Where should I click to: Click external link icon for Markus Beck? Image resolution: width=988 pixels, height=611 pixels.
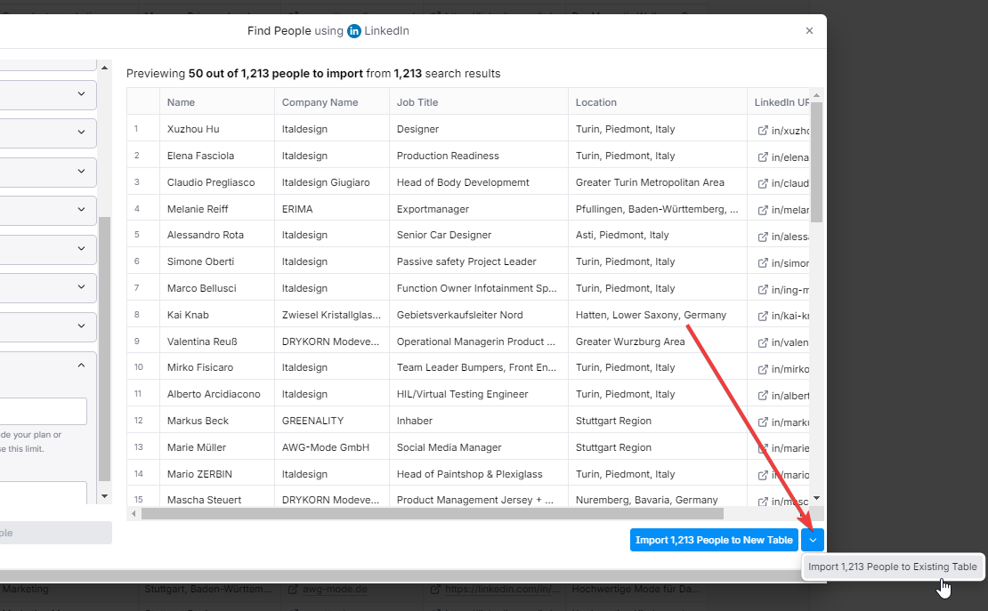tap(762, 422)
